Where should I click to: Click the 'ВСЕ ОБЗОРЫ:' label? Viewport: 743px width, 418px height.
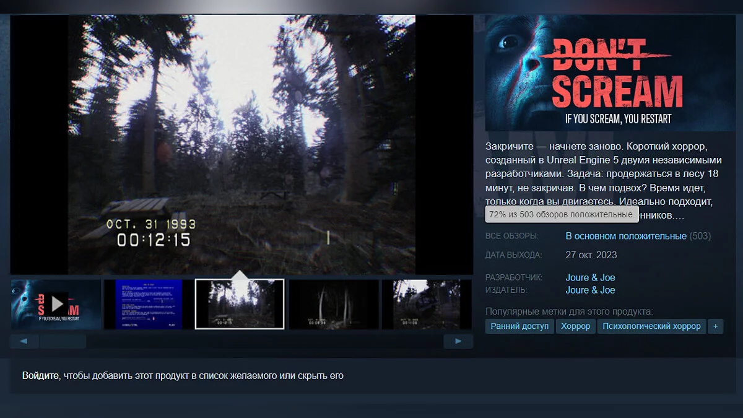(512, 236)
